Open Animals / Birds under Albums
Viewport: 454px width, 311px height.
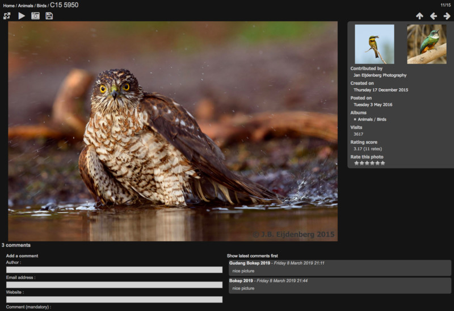coord(372,119)
